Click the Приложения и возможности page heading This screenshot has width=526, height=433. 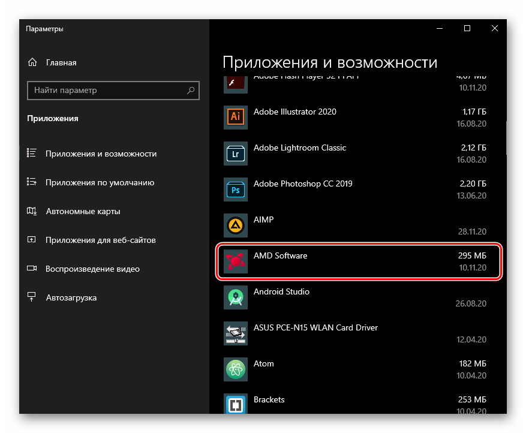coord(330,63)
